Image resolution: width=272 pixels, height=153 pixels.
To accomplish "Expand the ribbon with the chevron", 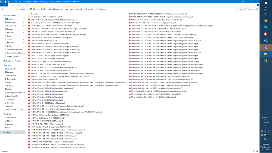I will [255, 5].
